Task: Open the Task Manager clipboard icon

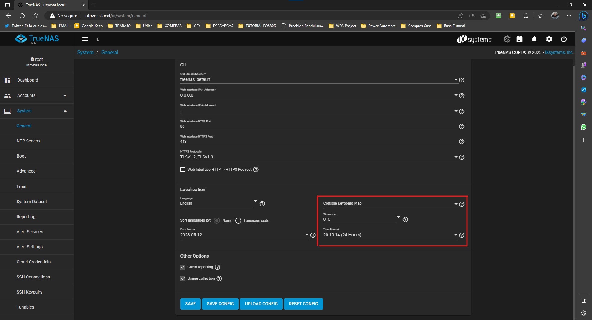Action: (x=520, y=39)
